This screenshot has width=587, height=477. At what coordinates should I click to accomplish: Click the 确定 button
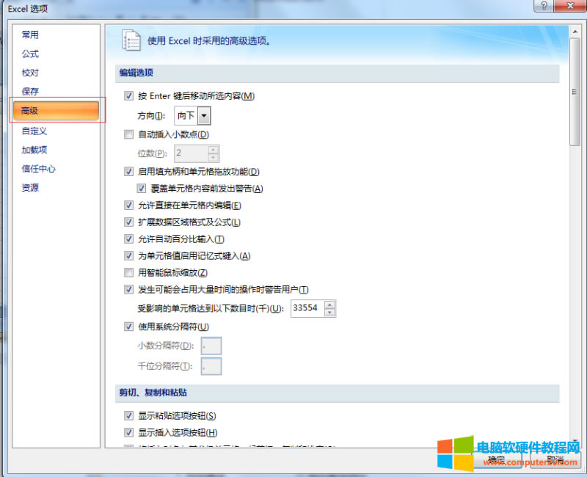click(496, 459)
